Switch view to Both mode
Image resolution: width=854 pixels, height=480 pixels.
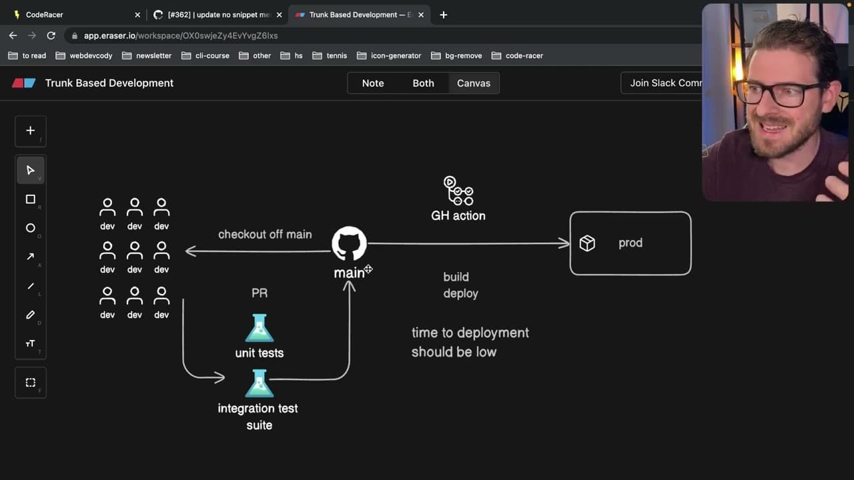coord(423,83)
